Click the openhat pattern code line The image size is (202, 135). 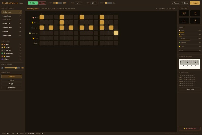[187, 82]
